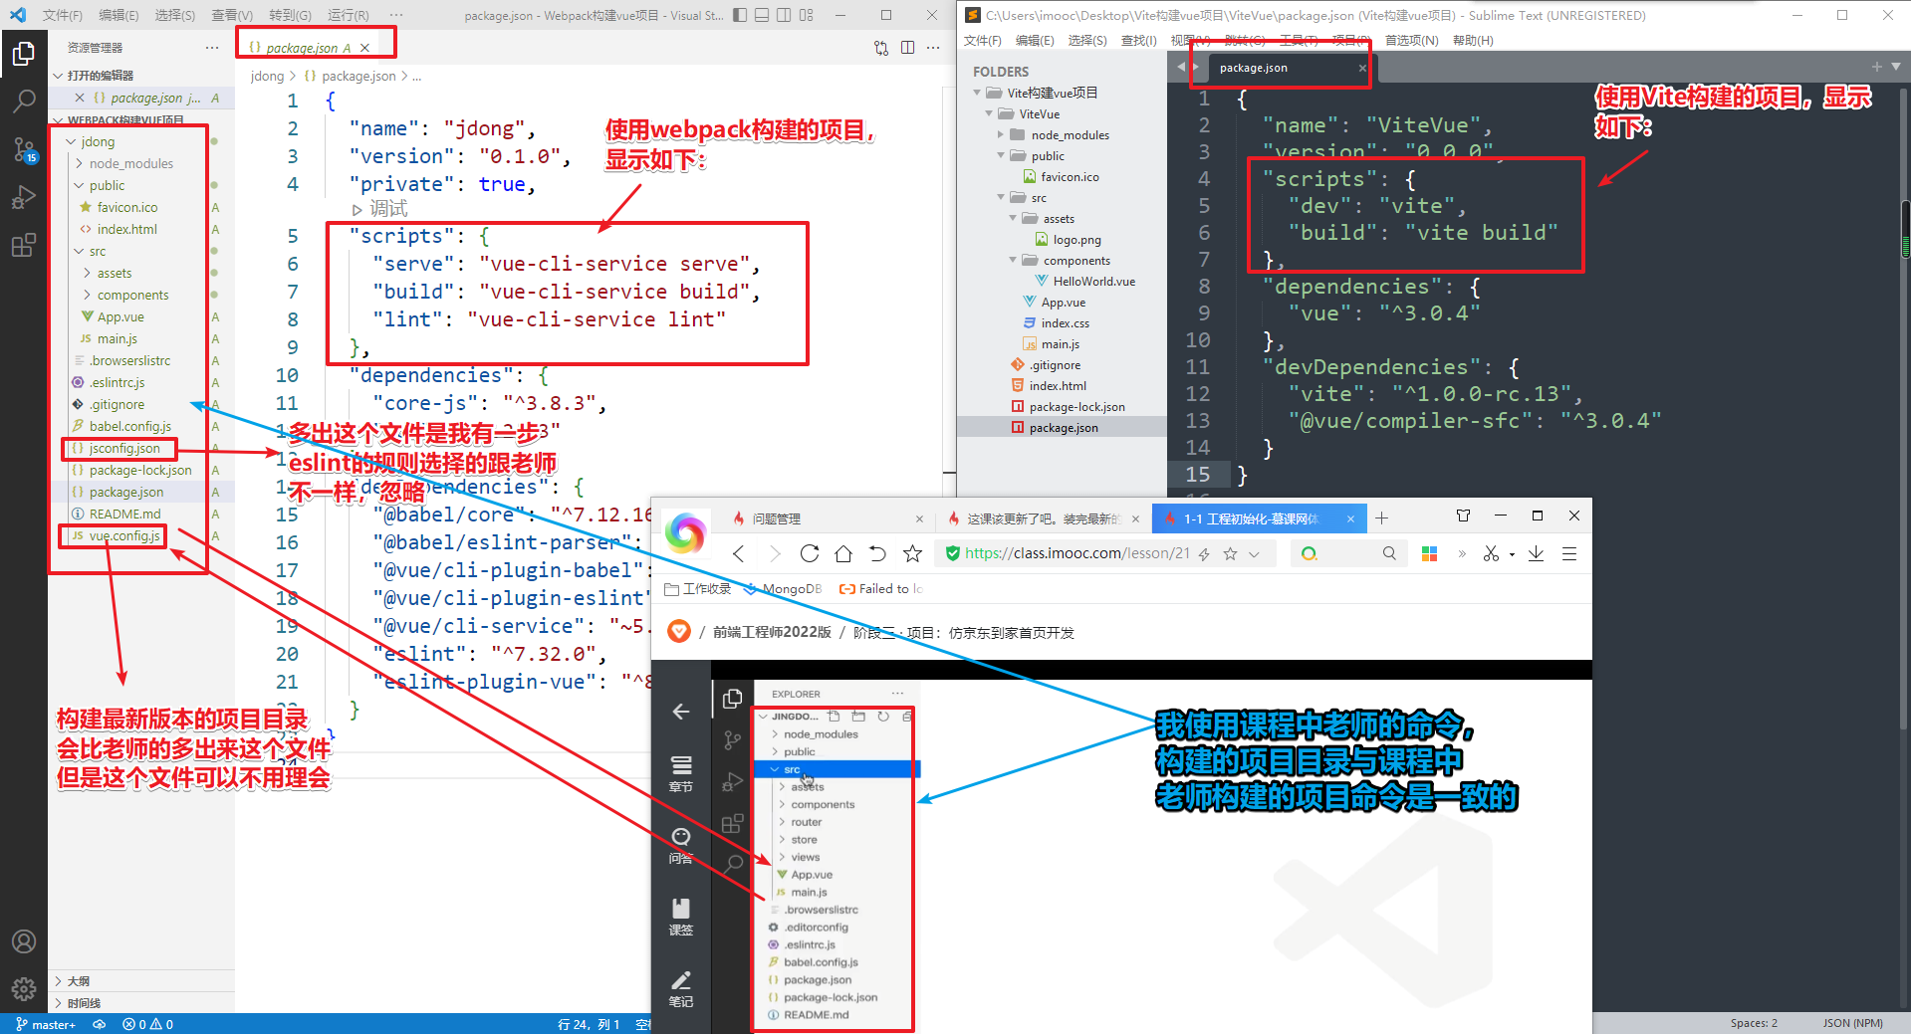Click JSON (NPM) syntax in Sublime status bar

click(x=1852, y=1023)
